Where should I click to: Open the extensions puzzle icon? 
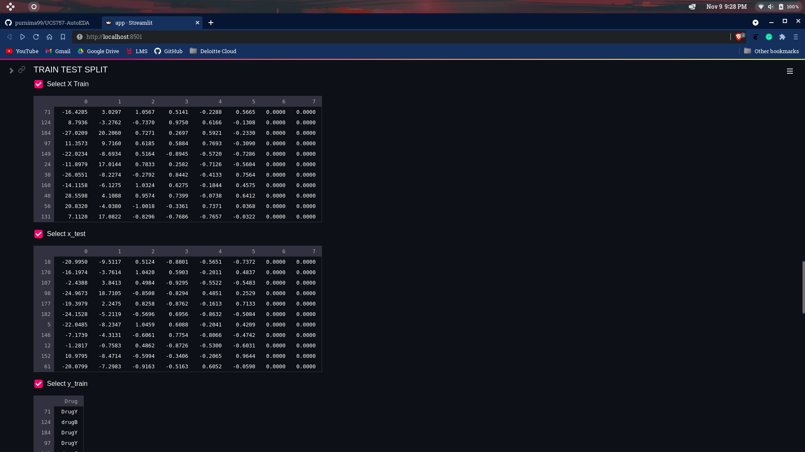coord(782,37)
